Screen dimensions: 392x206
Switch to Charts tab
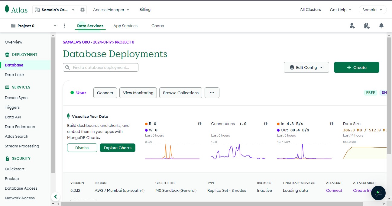point(158,26)
